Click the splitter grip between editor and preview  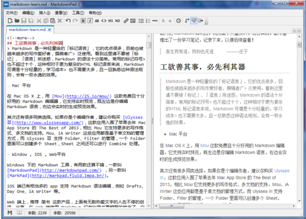click(x=153, y=121)
